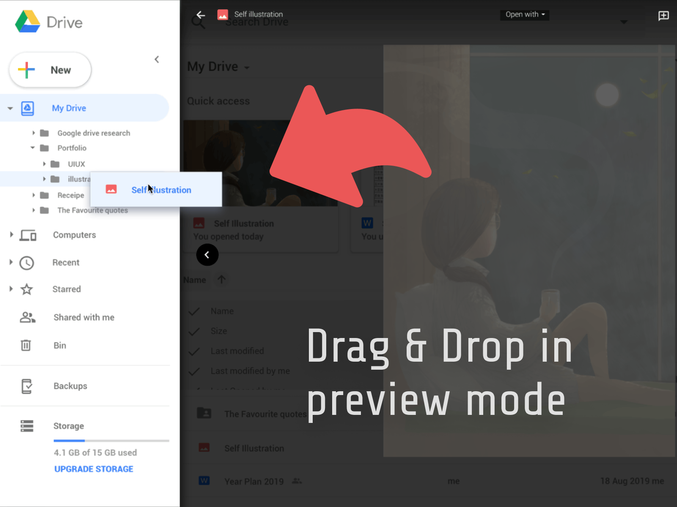Select The Favourite quotes folder entry
The height and width of the screenshot is (507, 677).
[x=92, y=210]
